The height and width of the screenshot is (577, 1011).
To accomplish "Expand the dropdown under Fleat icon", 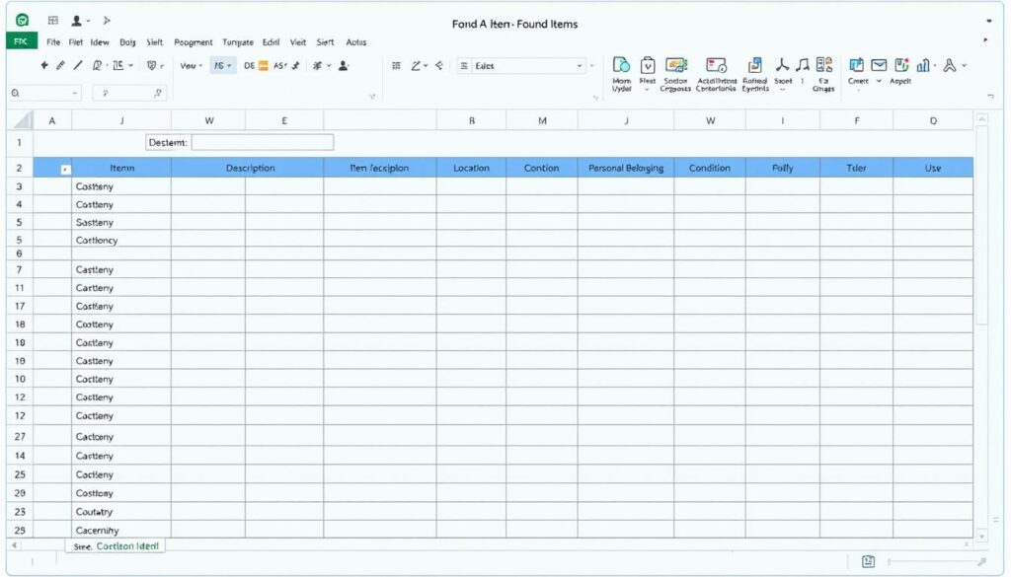I will click(647, 90).
